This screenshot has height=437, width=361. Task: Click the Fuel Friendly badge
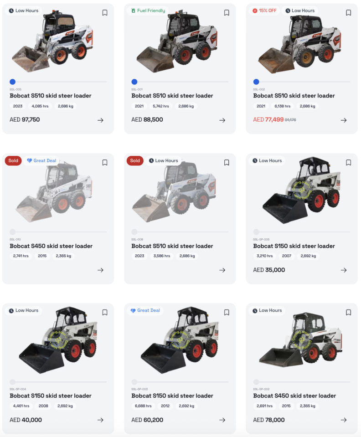tap(148, 10)
